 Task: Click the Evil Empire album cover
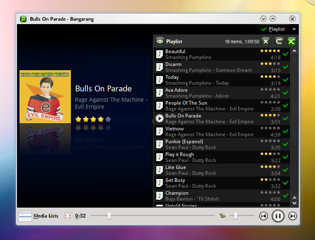(x=45, y=97)
